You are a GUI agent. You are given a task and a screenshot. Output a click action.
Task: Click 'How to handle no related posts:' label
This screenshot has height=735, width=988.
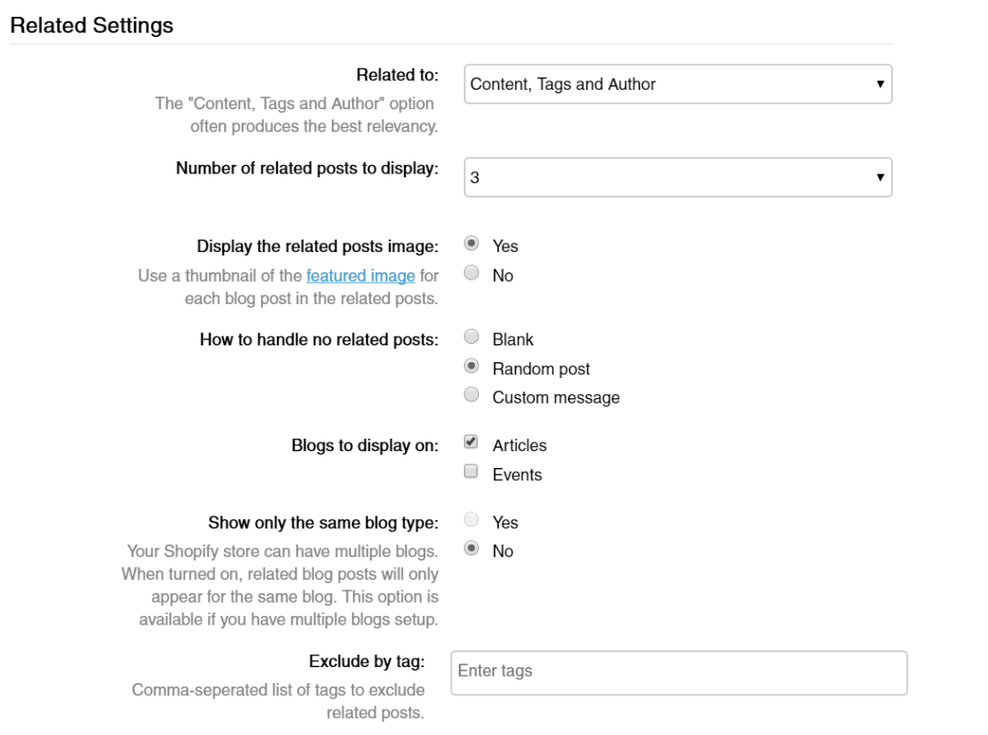pyautogui.click(x=318, y=340)
